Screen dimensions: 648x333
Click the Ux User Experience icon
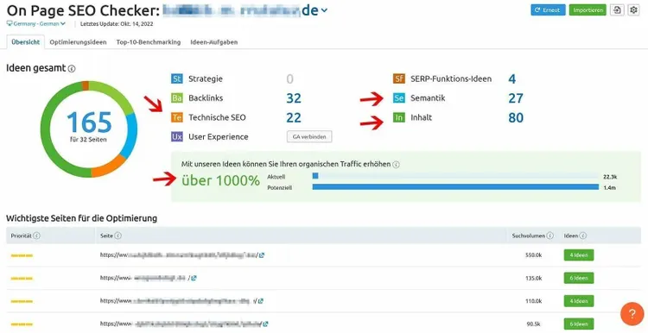[177, 137]
